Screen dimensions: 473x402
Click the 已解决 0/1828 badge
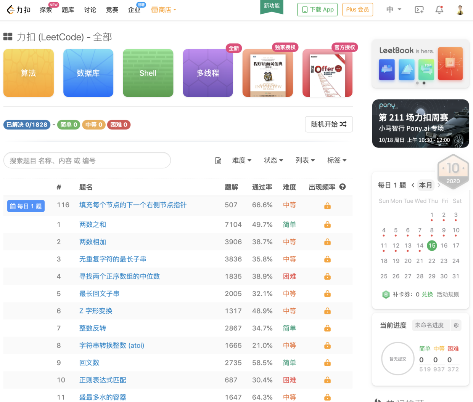pyautogui.click(x=27, y=125)
